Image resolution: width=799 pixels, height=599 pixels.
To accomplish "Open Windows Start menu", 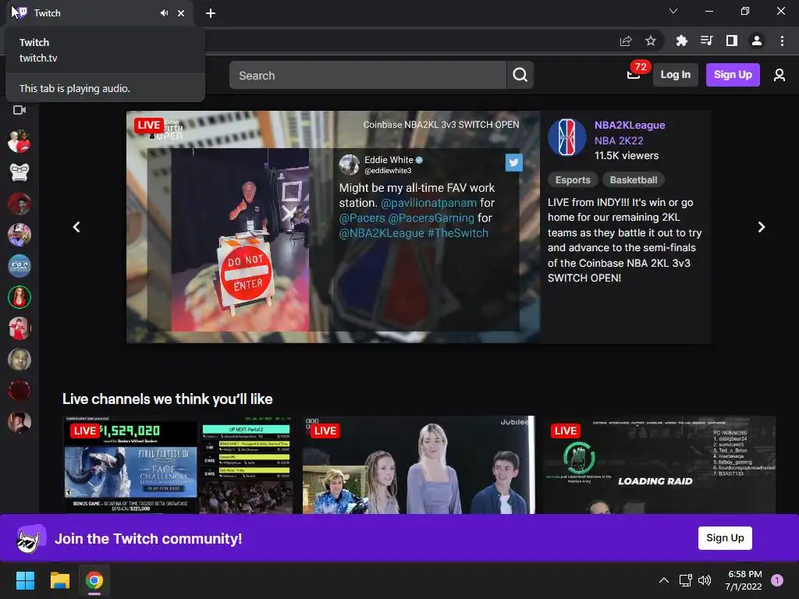I will pos(25,580).
